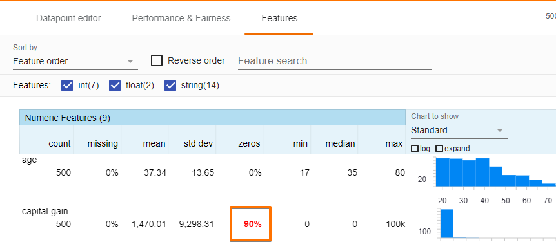Screen dimensions: 556x249
Task: Click the zeros column header
Action: coord(248,143)
